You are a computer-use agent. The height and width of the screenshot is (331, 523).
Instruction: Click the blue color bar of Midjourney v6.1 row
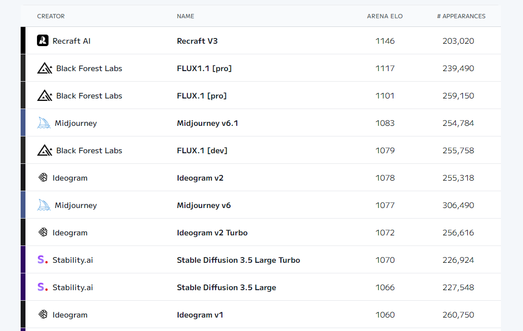click(x=23, y=123)
